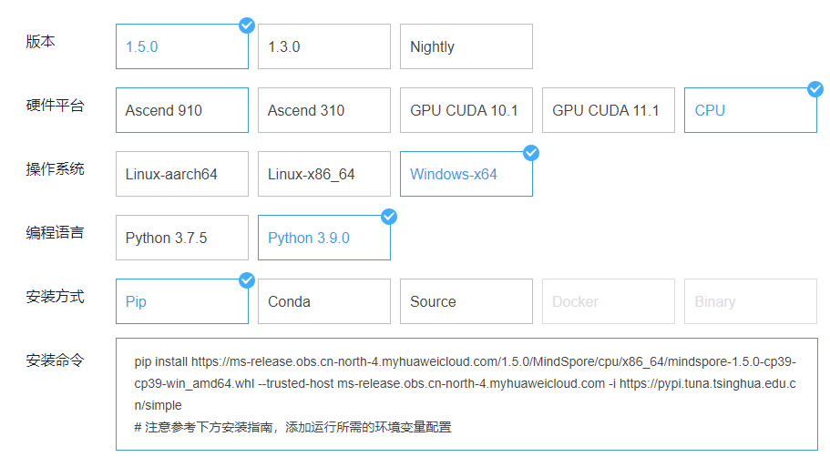Choose Ascend 310 hardware platform
The width and height of the screenshot is (830, 457).
point(323,110)
